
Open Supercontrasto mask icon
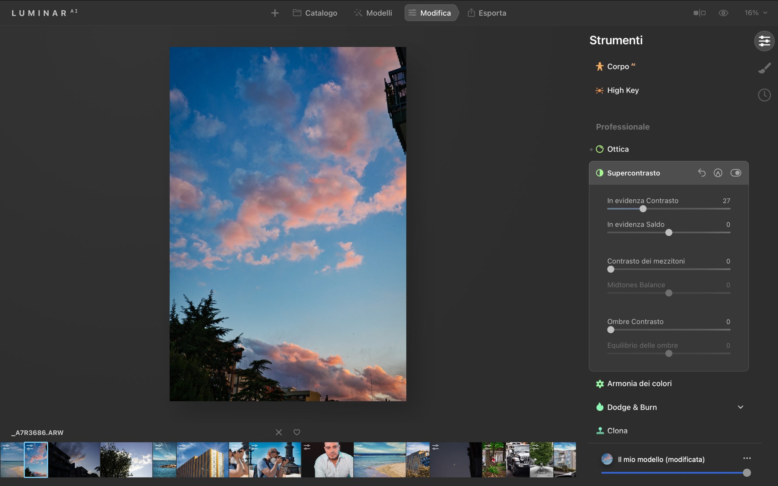[x=718, y=173]
